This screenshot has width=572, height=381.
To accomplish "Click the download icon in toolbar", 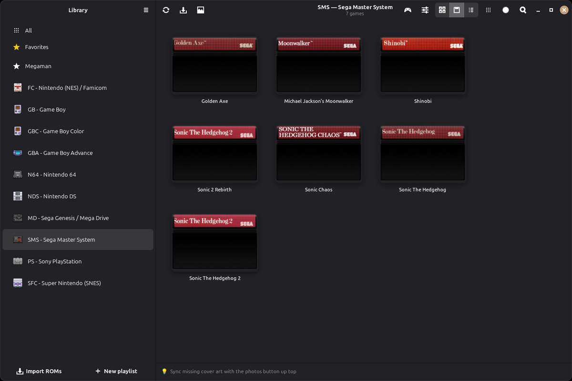I will point(183,10).
